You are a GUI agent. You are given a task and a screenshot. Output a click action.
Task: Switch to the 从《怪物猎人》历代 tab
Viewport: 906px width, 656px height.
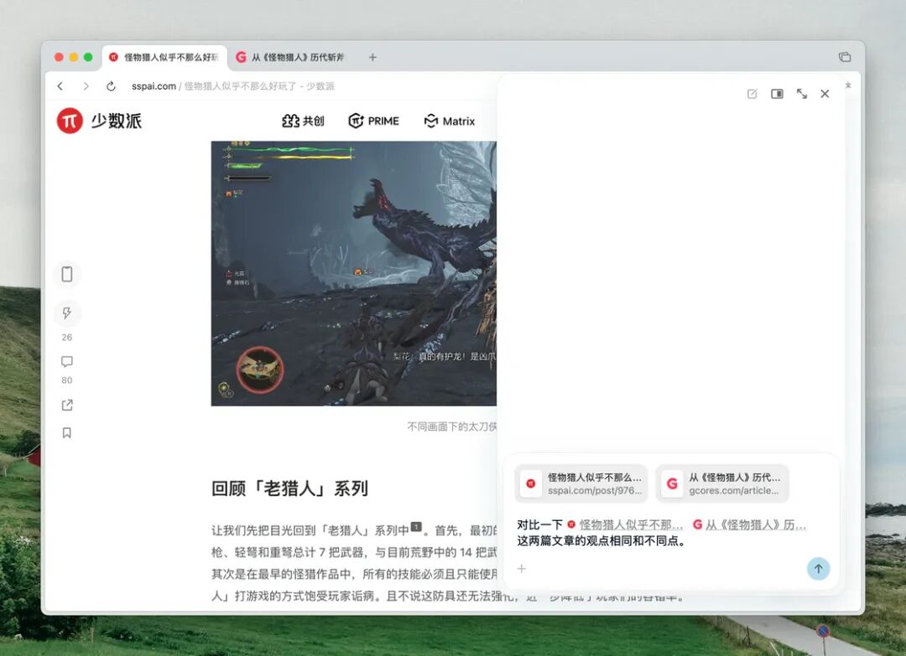290,57
